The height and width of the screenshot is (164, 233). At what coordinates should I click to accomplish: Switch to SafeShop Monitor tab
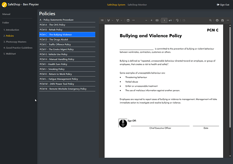[x=137, y=5]
